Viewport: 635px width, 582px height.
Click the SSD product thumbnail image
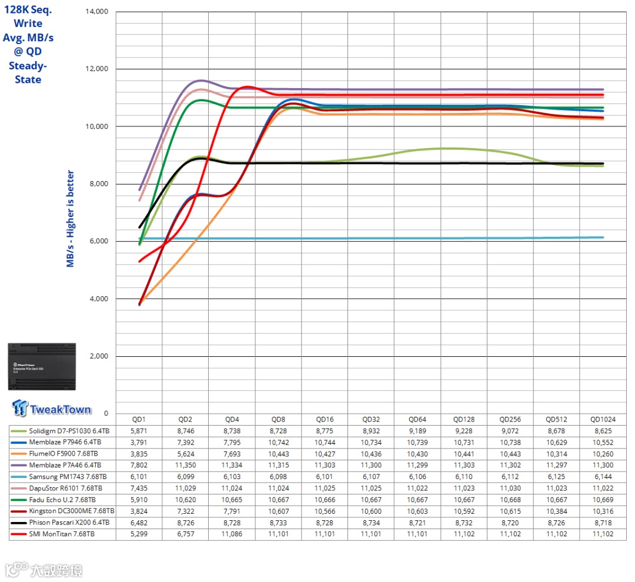(42, 367)
